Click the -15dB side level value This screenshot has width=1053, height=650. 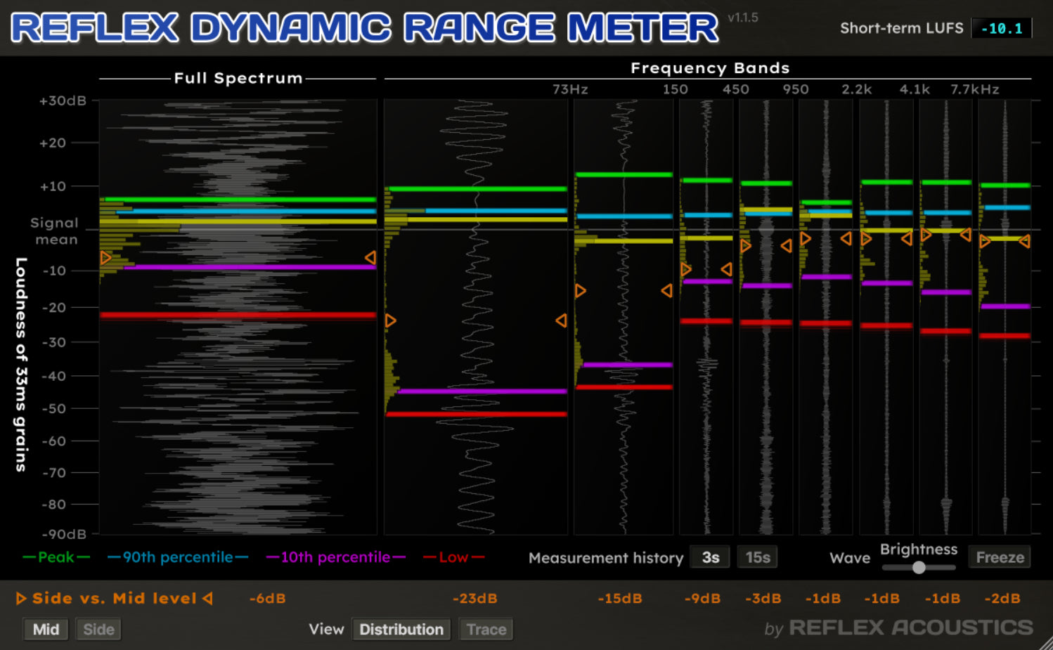[x=620, y=599]
